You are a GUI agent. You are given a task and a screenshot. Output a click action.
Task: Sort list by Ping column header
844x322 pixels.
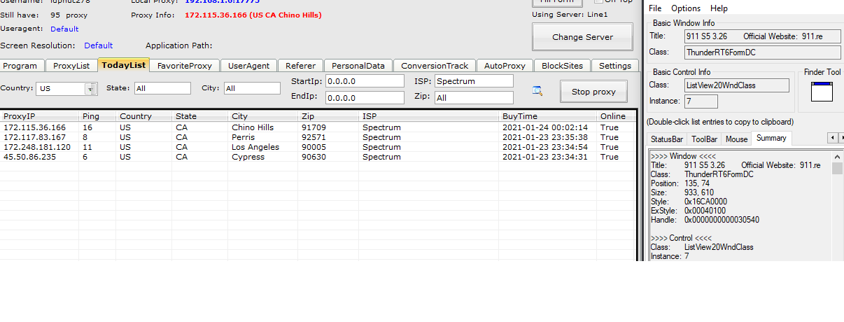(97, 116)
